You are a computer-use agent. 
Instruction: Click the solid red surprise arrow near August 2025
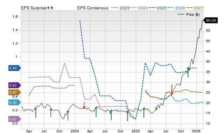click(172, 90)
